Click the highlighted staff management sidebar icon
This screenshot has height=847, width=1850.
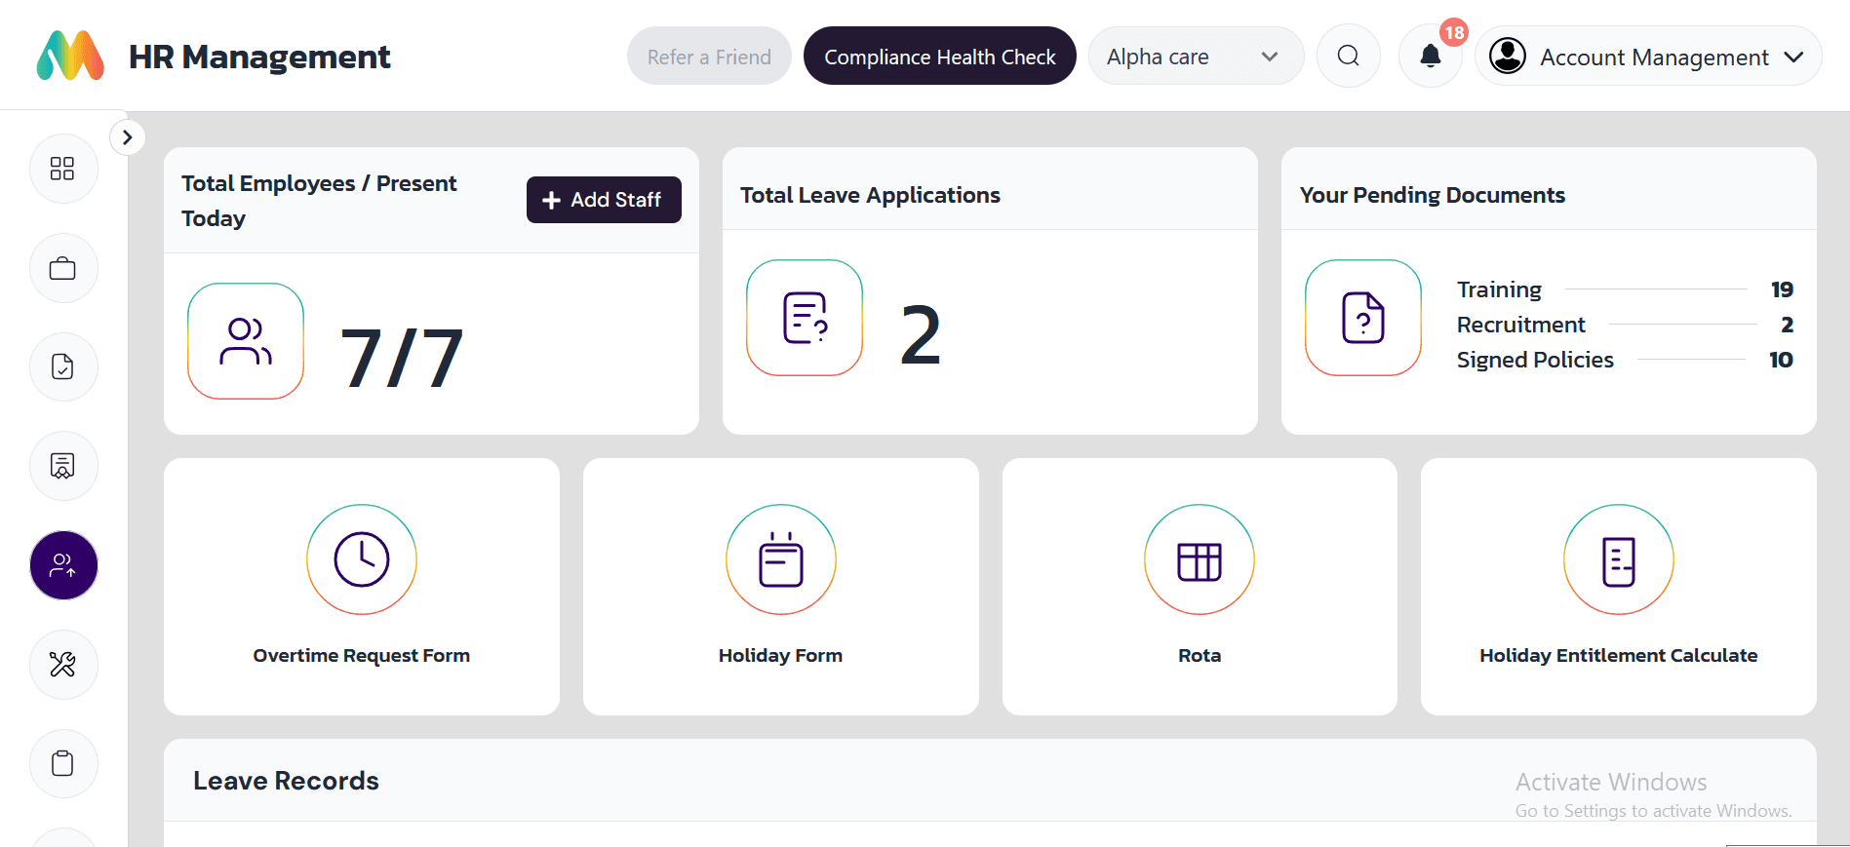click(x=63, y=565)
